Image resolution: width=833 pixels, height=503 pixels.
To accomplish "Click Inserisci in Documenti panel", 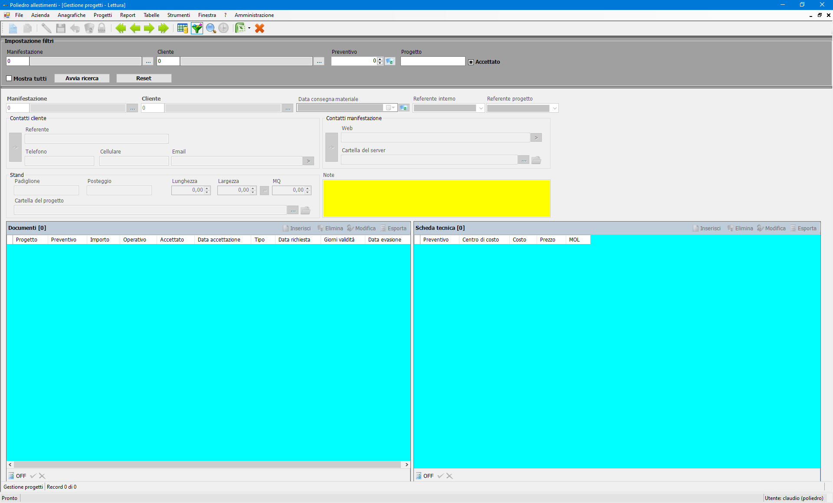I will click(x=297, y=229).
